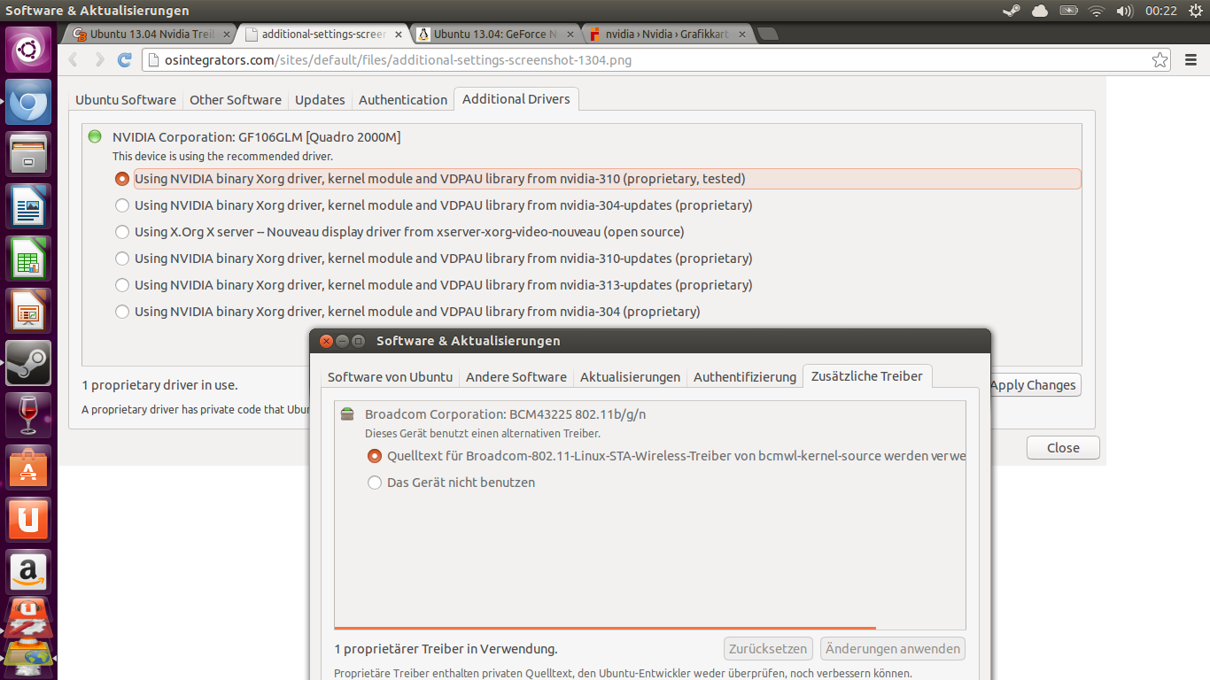The width and height of the screenshot is (1210, 680).
Task: Click 'Authentication' tab in browser image
Action: [x=403, y=100]
